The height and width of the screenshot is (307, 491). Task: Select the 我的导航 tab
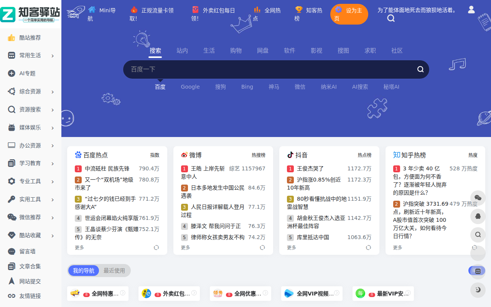(84, 271)
